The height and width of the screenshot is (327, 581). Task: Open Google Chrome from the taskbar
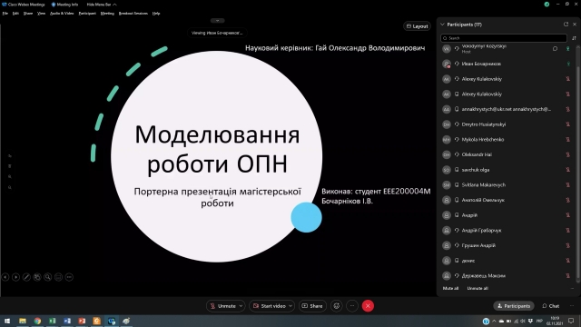[x=37, y=321]
